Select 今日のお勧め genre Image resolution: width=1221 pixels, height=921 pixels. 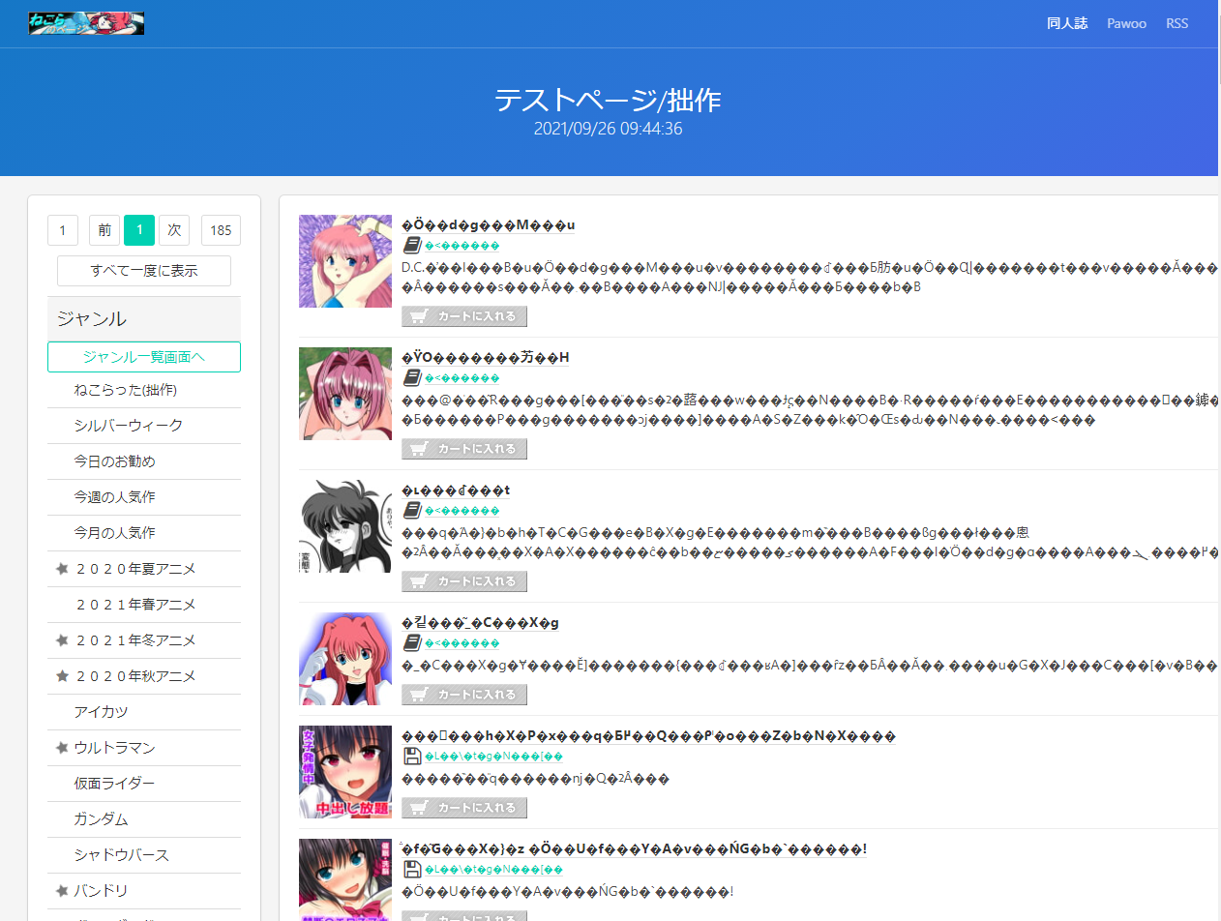pos(144,461)
